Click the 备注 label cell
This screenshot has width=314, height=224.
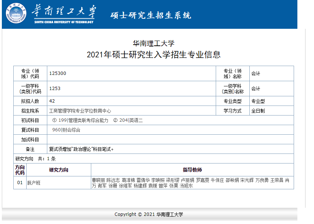coord(30,149)
